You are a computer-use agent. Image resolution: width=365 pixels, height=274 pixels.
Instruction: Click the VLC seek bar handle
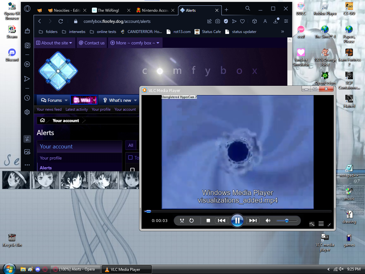148,211
